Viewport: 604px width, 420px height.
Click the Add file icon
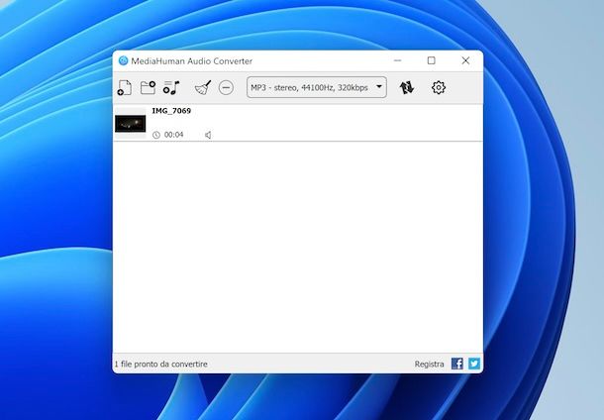[x=125, y=88]
